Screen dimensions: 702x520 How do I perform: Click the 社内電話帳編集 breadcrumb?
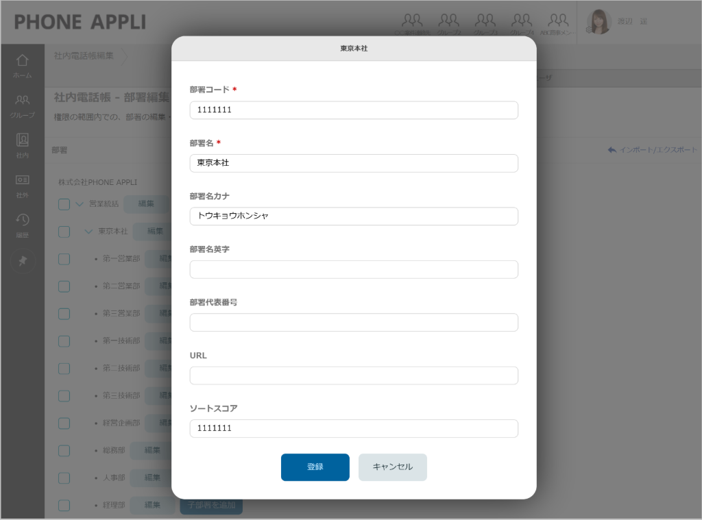click(x=84, y=55)
